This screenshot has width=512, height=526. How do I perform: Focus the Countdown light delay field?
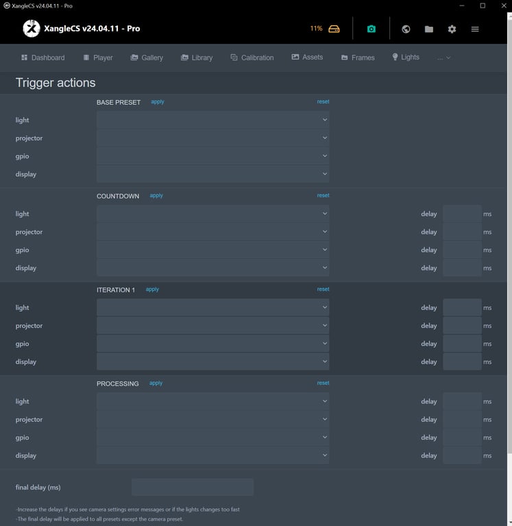[x=462, y=214]
